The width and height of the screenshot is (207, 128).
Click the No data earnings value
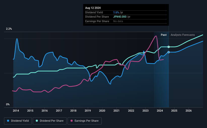coord(118,21)
